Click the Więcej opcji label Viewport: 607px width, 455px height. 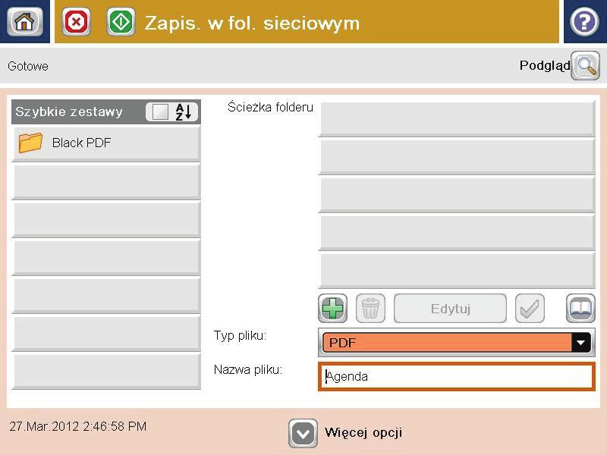tap(363, 432)
